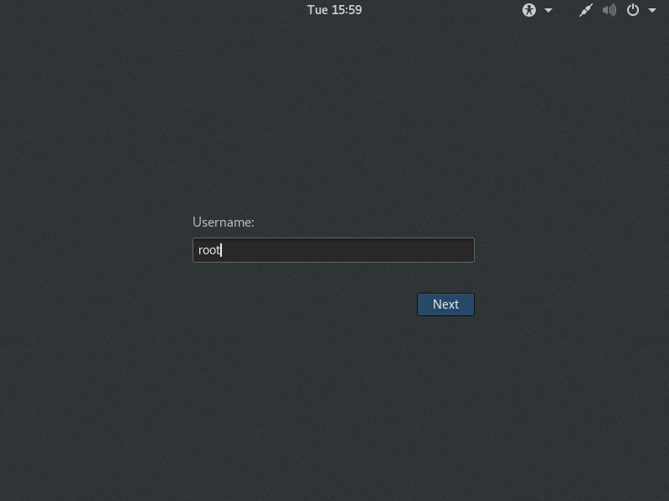
Task: Click the Username: label
Action: (x=224, y=222)
